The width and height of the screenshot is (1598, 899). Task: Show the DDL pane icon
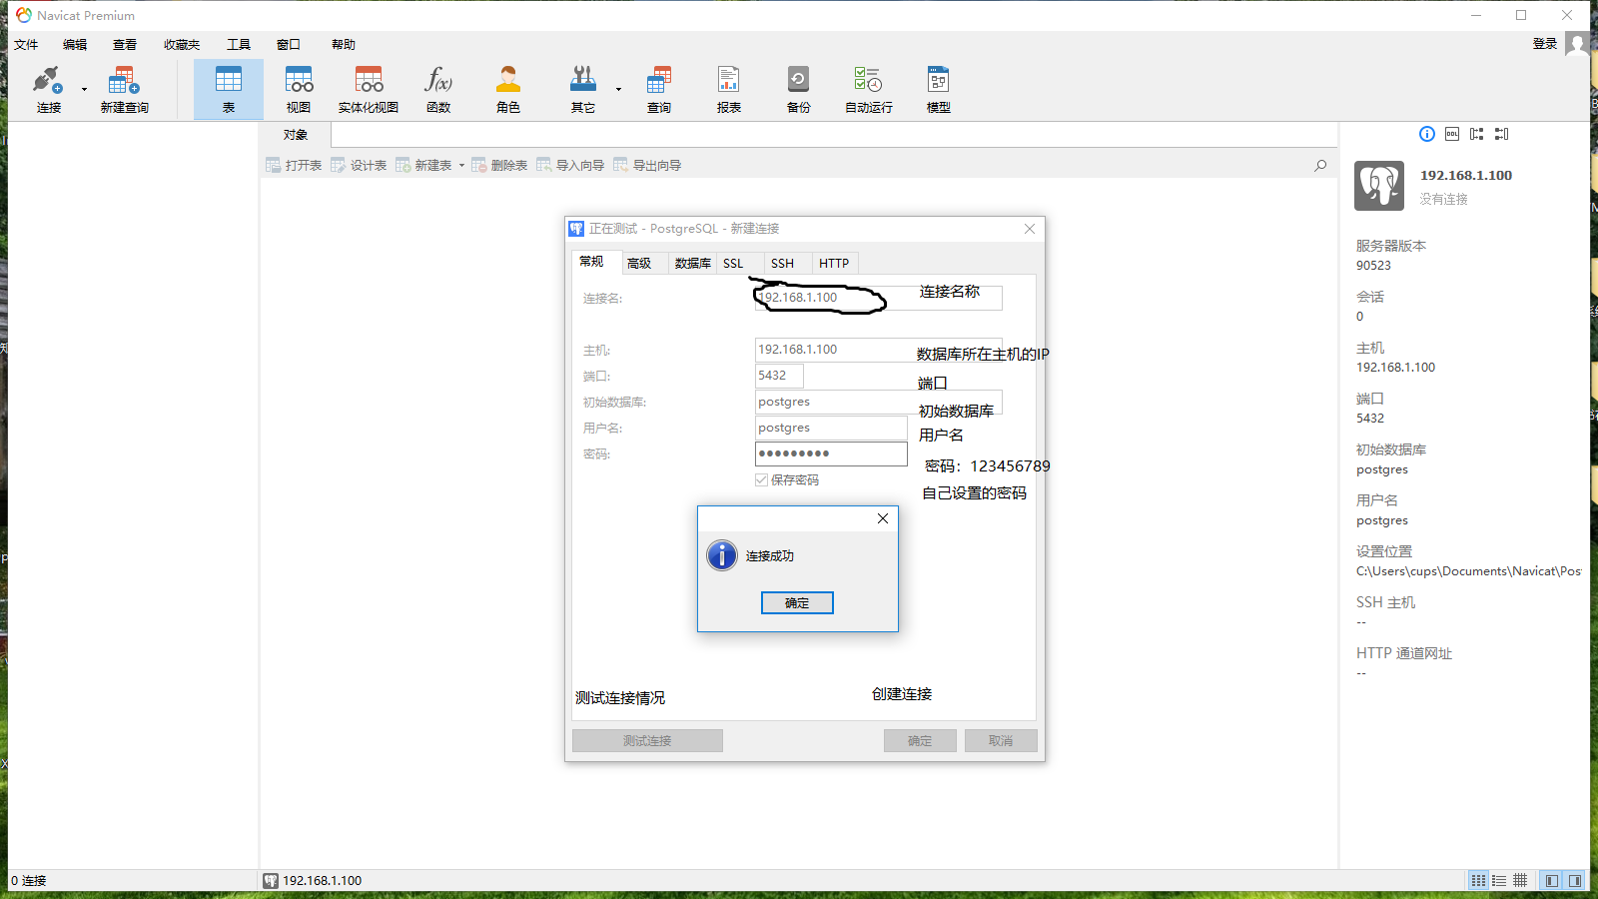click(1452, 134)
